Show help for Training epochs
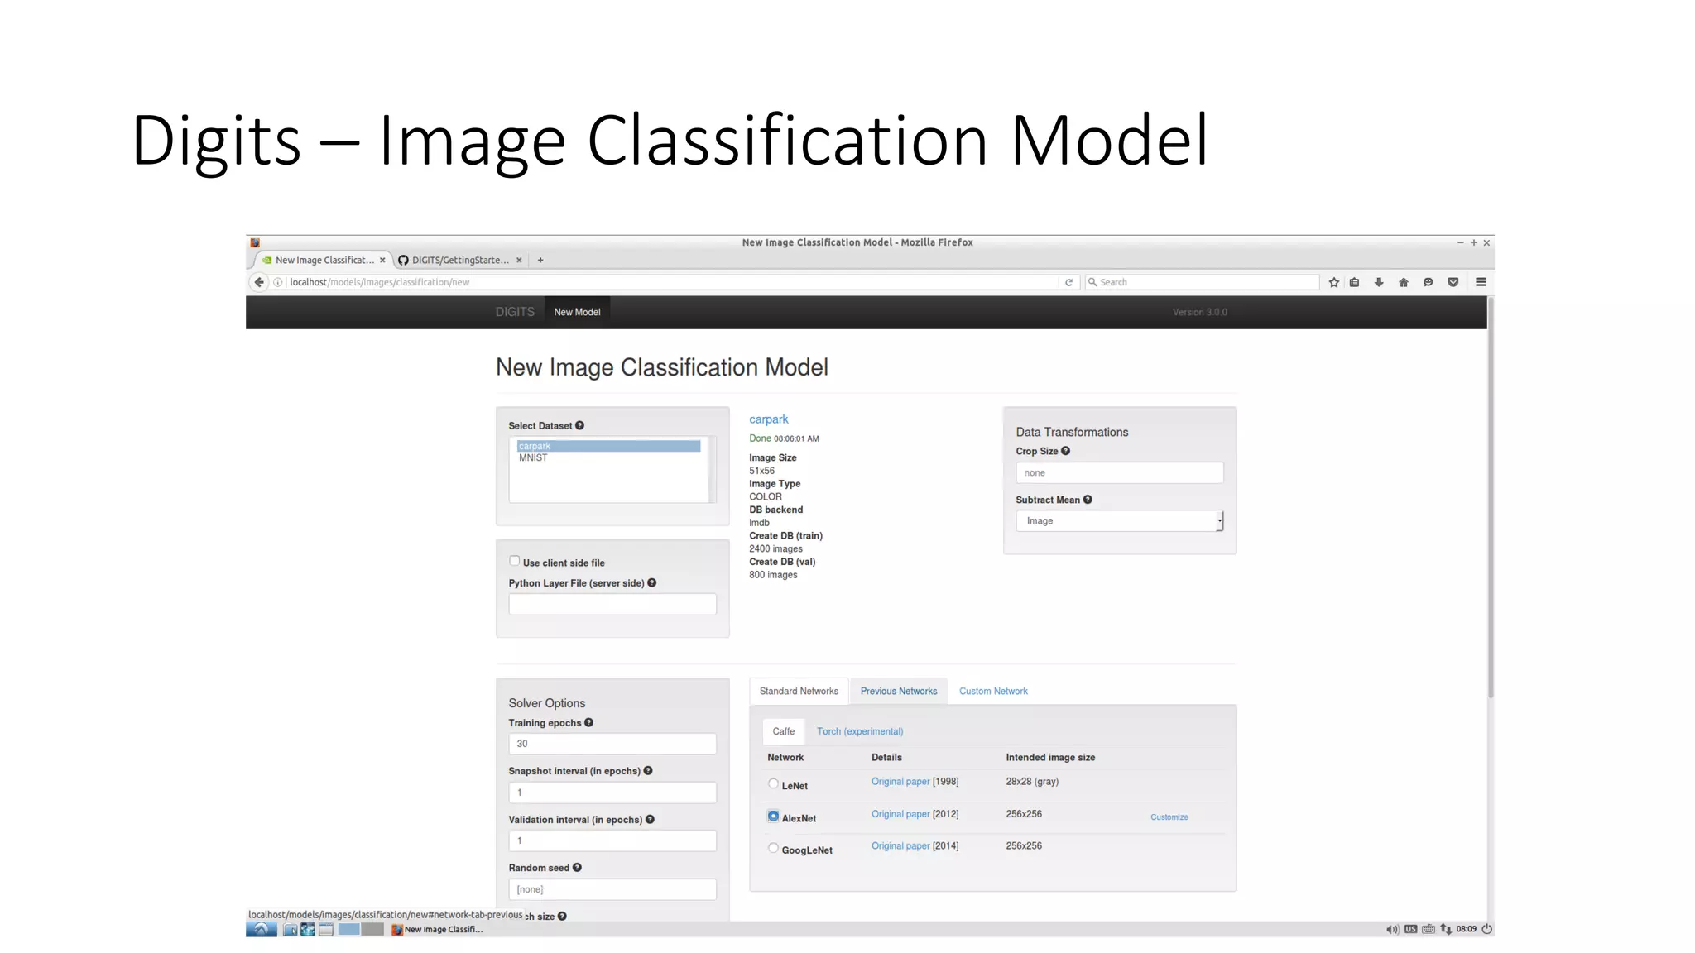Image resolution: width=1695 pixels, height=953 pixels. (x=588, y=722)
